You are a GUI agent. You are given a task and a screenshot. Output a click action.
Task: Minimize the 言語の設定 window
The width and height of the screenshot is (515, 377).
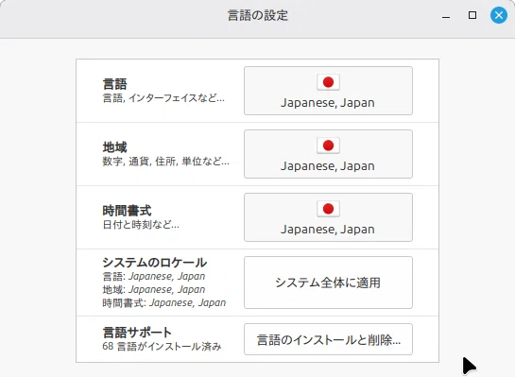coord(446,17)
